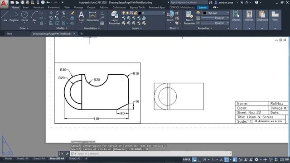Select the Rectangular Array tool

click(63, 23)
